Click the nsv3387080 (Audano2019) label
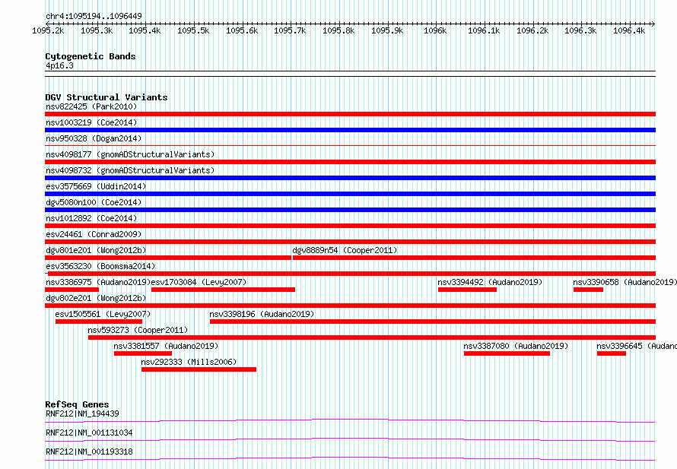677x469 pixels. click(516, 346)
